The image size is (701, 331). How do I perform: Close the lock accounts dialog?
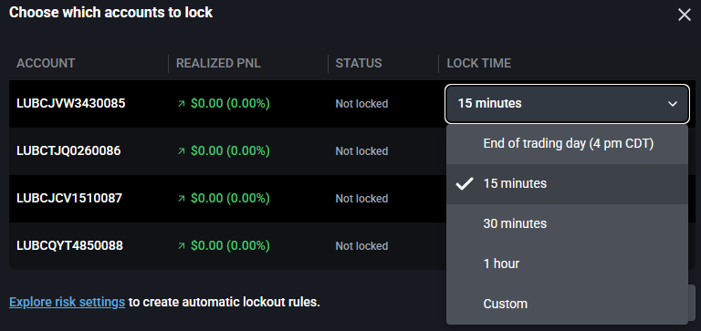click(x=684, y=15)
